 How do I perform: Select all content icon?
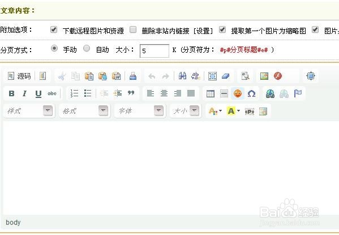[212, 76]
